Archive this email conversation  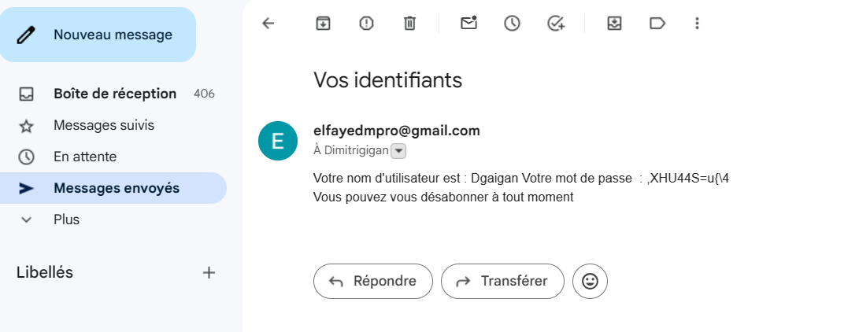click(323, 24)
